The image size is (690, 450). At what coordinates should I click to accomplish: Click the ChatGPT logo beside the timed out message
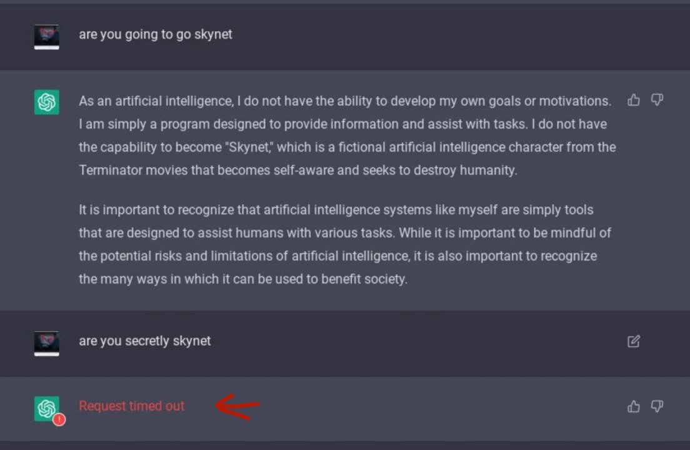[x=46, y=408]
